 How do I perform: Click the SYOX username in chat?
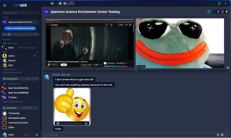coord(57,75)
